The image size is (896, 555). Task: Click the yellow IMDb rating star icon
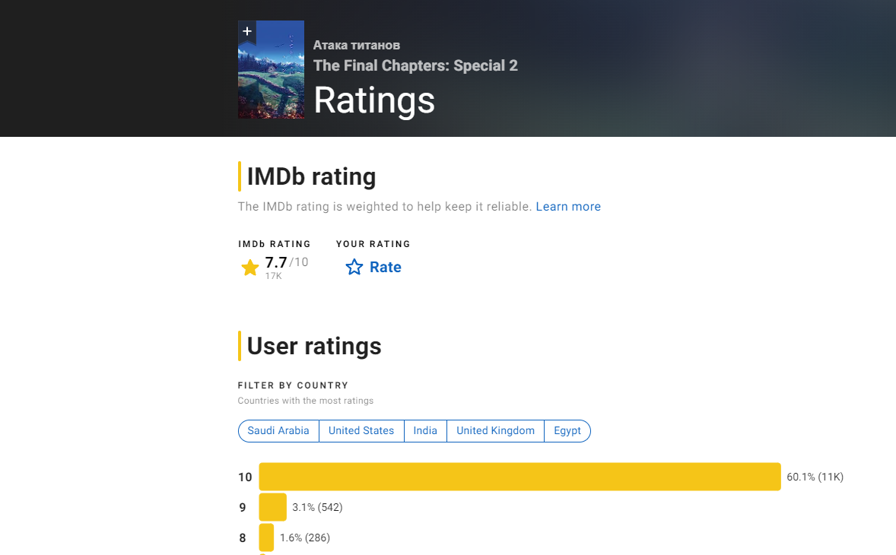pos(250,268)
